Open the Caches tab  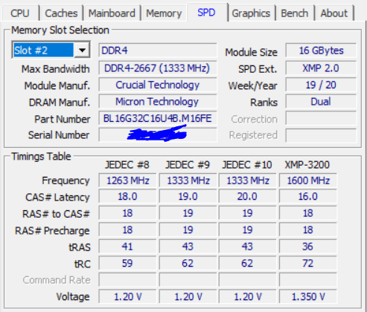click(x=61, y=13)
